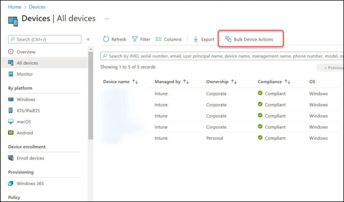Image resolution: width=344 pixels, height=202 pixels.
Task: Click the Monitor sidebar icon
Action: (11, 74)
